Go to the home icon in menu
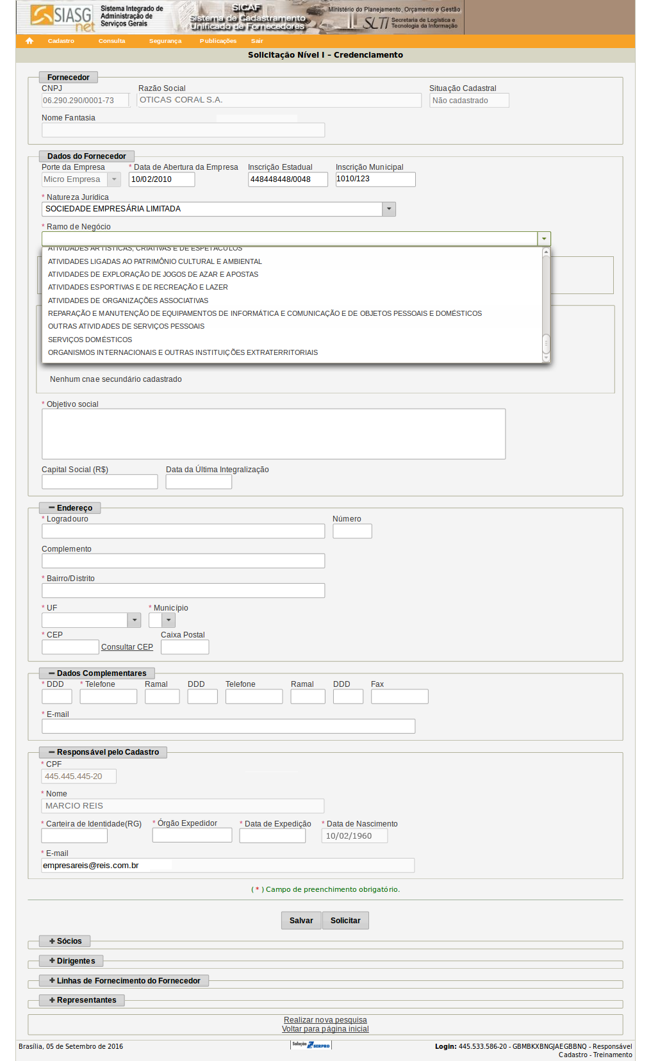 29,41
